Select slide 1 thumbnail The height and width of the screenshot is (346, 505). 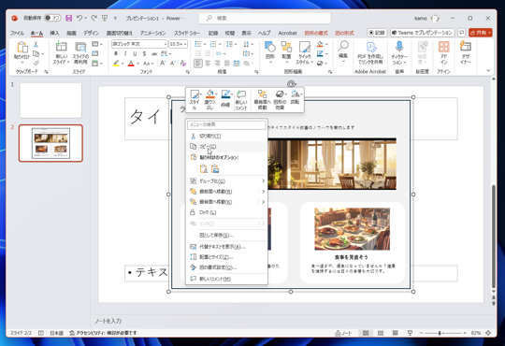coord(50,100)
